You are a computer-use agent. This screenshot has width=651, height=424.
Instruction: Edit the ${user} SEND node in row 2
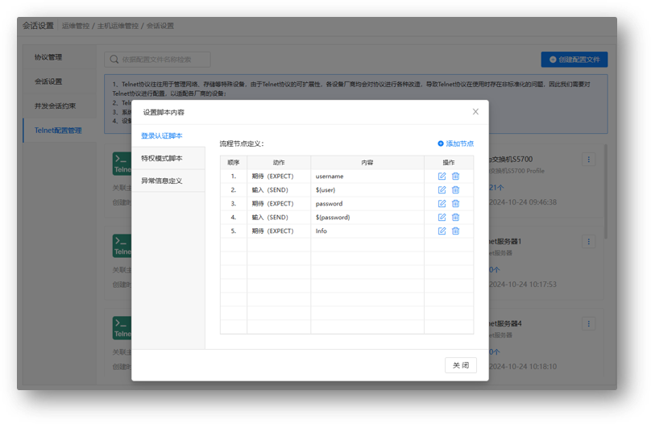[x=442, y=190]
